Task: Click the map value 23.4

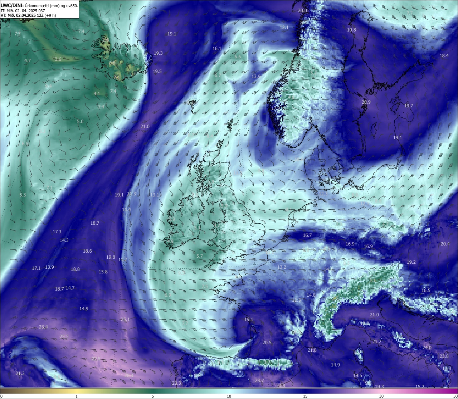Action: pyautogui.click(x=43, y=327)
